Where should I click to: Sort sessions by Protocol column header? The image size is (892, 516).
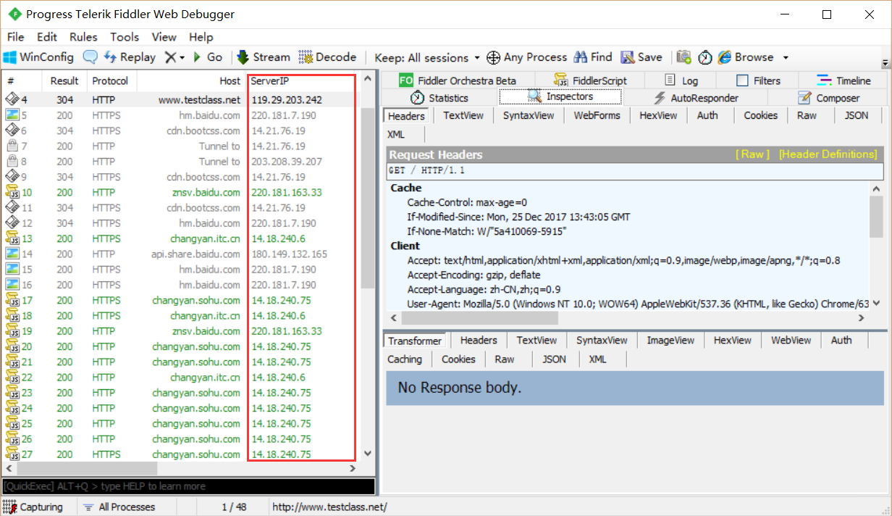coord(110,80)
